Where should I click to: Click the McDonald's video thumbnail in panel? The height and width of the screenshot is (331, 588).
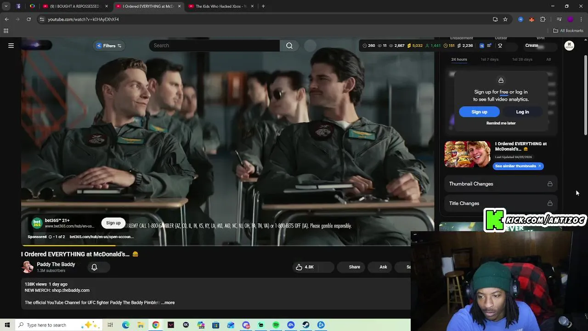[x=467, y=154]
